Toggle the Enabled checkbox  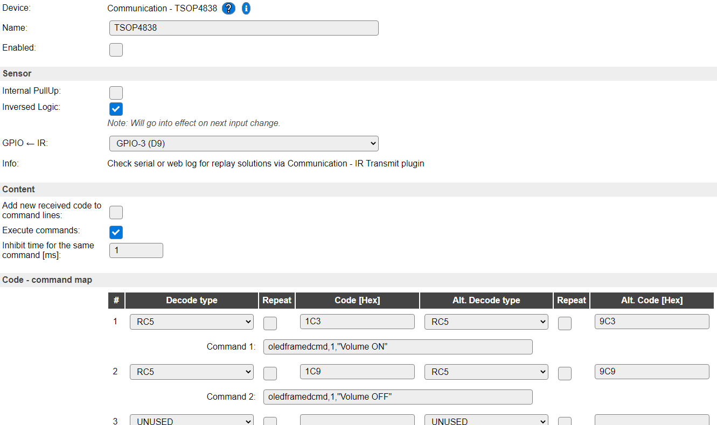[x=116, y=50]
